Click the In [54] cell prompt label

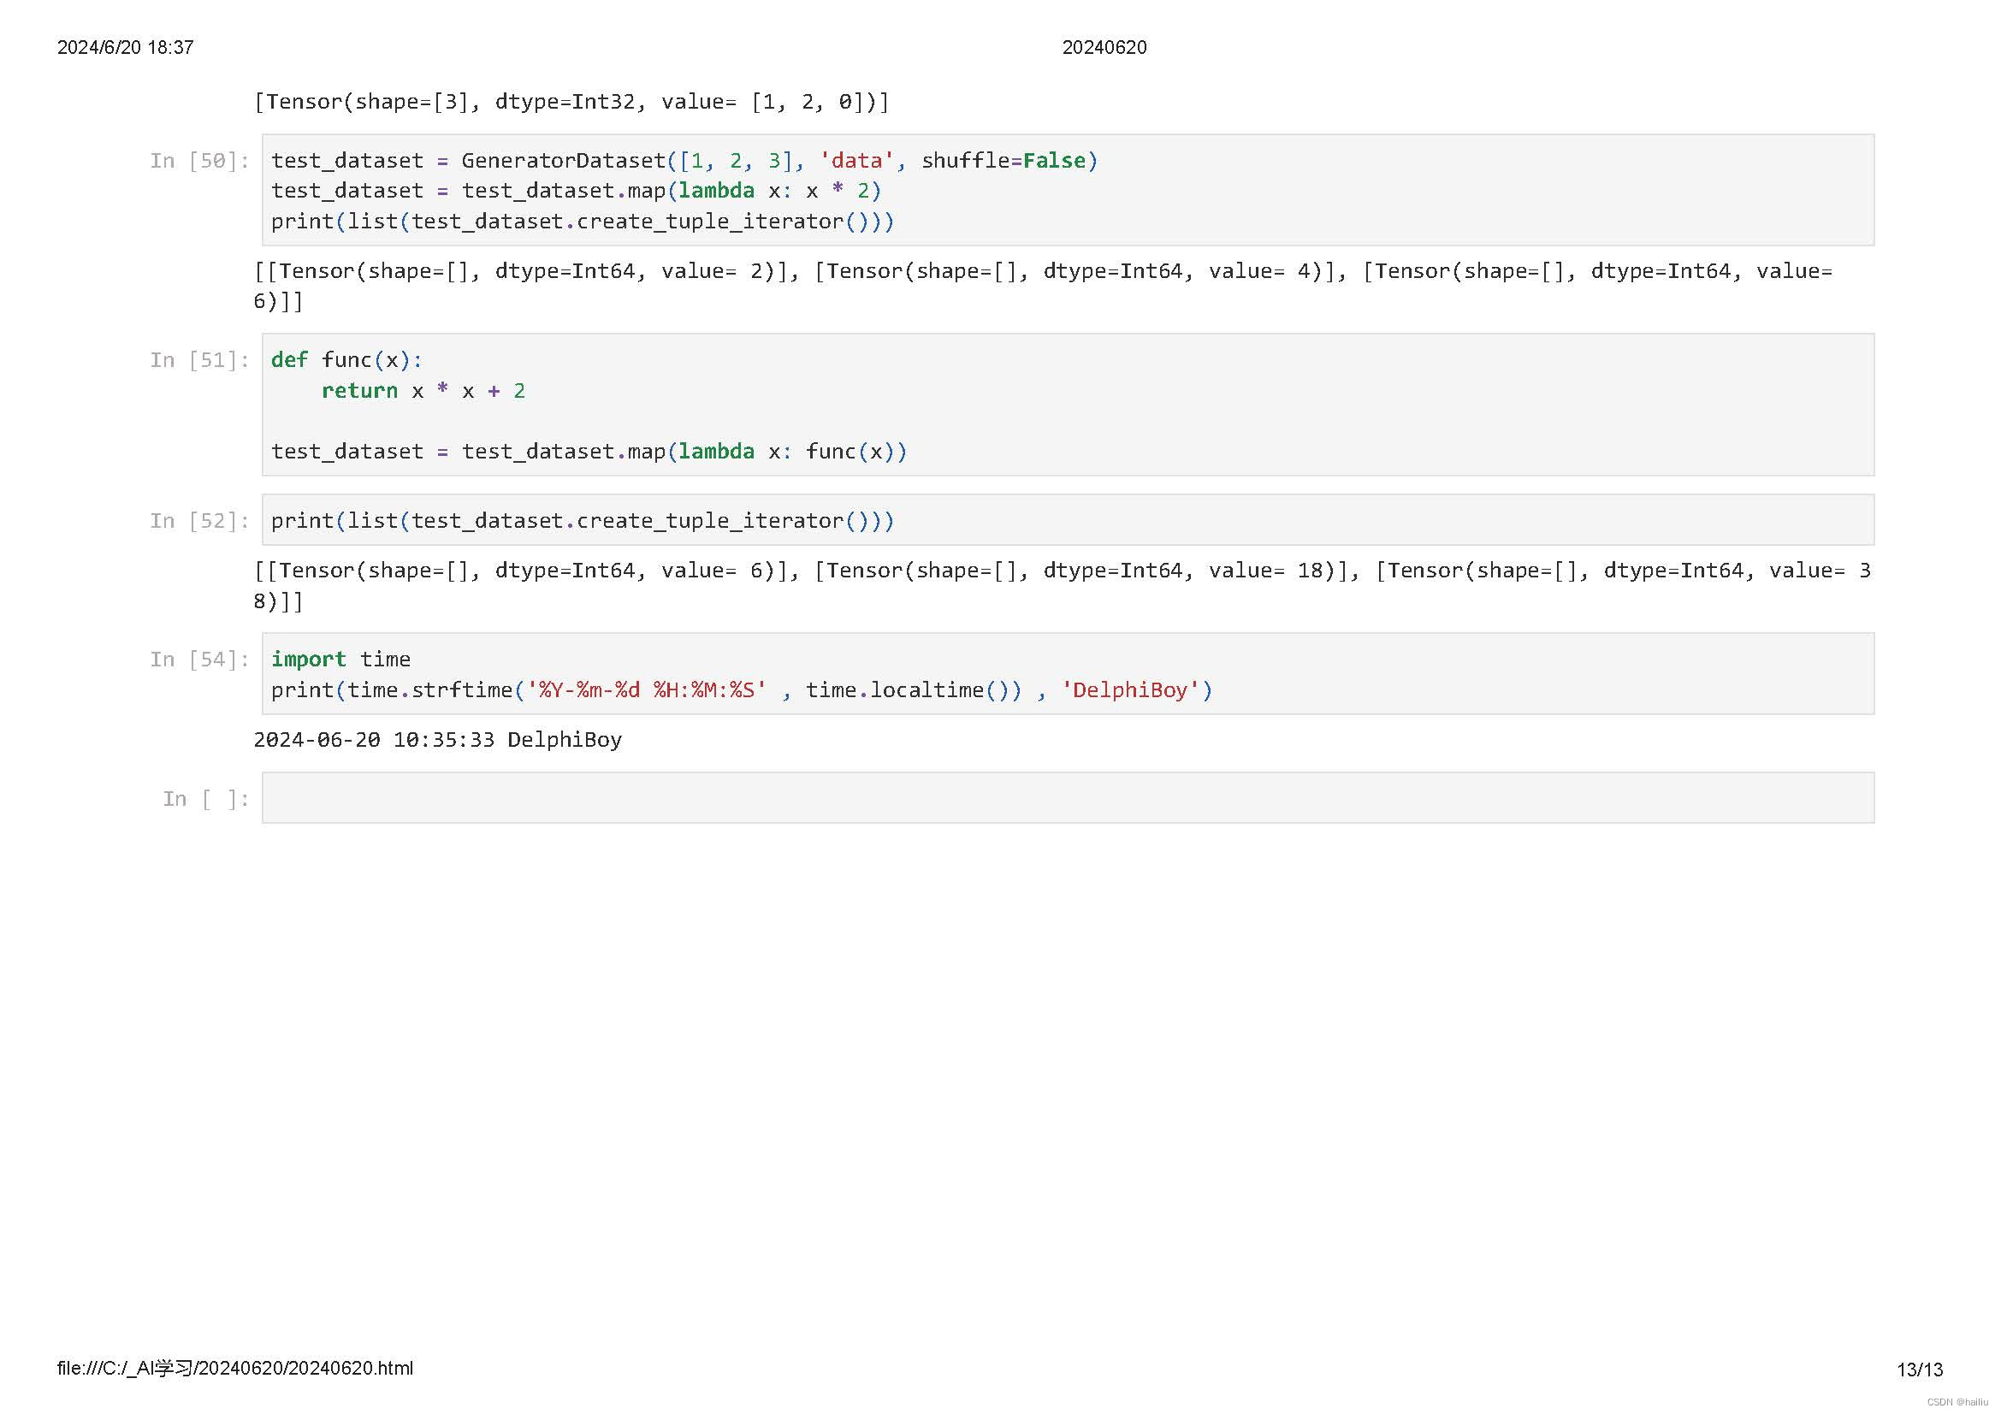199,660
